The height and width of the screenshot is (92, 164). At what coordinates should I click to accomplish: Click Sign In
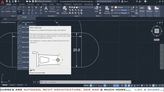pos(125,2)
